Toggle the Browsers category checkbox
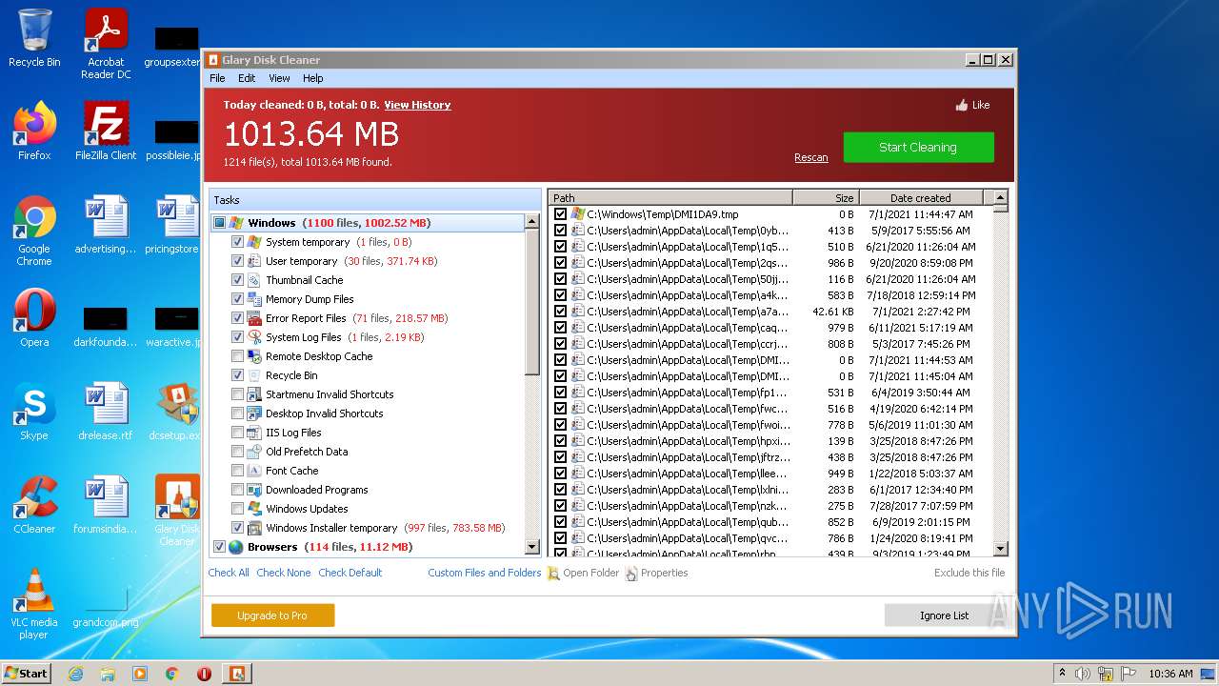1219x686 pixels. (219, 547)
